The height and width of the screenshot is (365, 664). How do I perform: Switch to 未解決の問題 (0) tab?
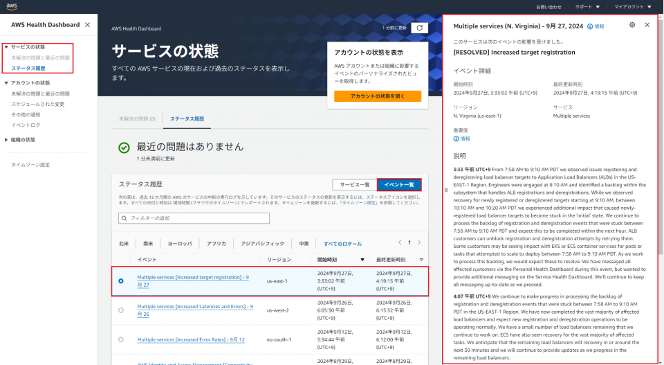(x=137, y=119)
